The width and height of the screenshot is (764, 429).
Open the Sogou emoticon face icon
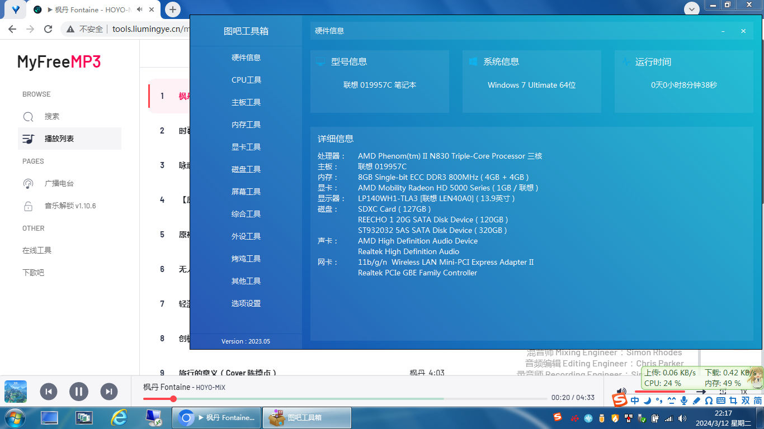click(x=672, y=401)
